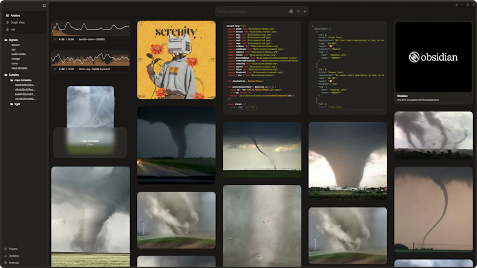Screen dimensions: 477x268
Task: Click the Archive grid icon
Action: (8, 16)
